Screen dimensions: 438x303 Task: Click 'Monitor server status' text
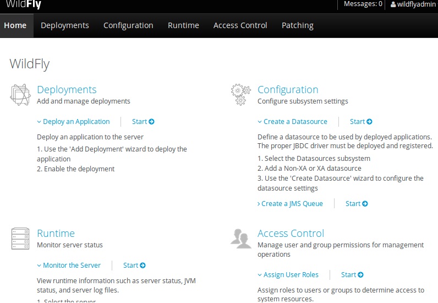point(70,245)
